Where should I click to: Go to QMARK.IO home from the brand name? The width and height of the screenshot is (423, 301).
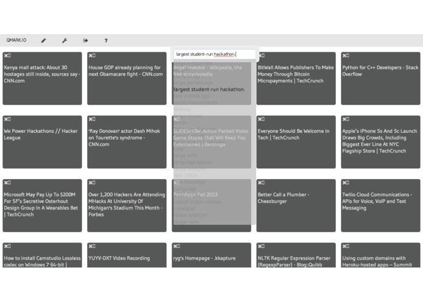click(16, 40)
